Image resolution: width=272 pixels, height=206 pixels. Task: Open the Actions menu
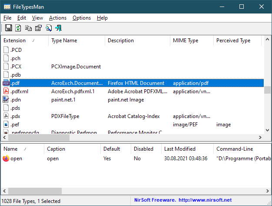click(x=57, y=18)
